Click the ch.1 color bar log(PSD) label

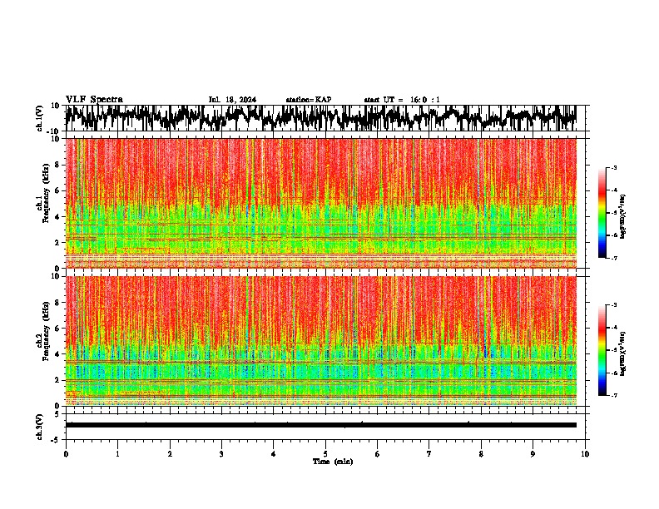click(x=623, y=217)
